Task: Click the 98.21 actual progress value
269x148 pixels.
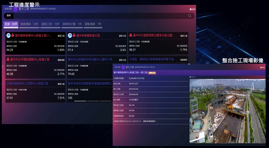Action: 132,50
